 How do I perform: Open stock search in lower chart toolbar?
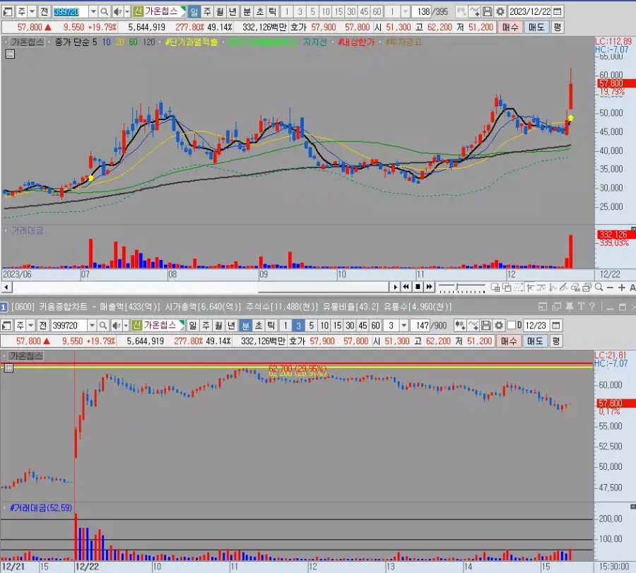click(103, 325)
